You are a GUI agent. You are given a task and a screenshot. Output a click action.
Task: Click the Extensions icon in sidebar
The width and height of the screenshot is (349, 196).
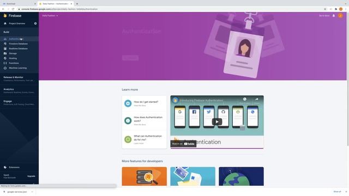[5, 167]
